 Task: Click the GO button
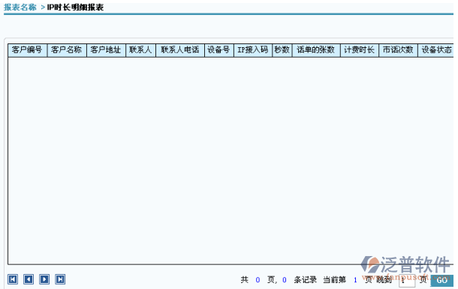[x=441, y=281]
